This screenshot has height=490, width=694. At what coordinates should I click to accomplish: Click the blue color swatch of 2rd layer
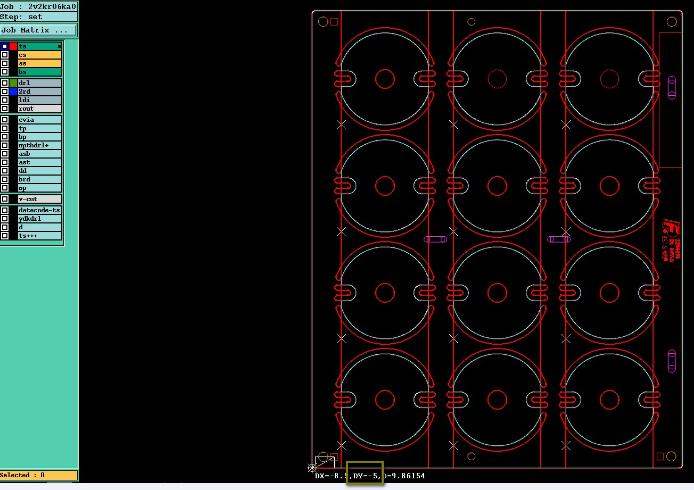[13, 92]
